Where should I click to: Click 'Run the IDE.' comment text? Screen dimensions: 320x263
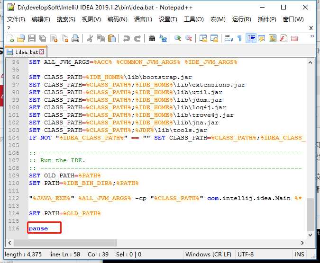pos(63,160)
